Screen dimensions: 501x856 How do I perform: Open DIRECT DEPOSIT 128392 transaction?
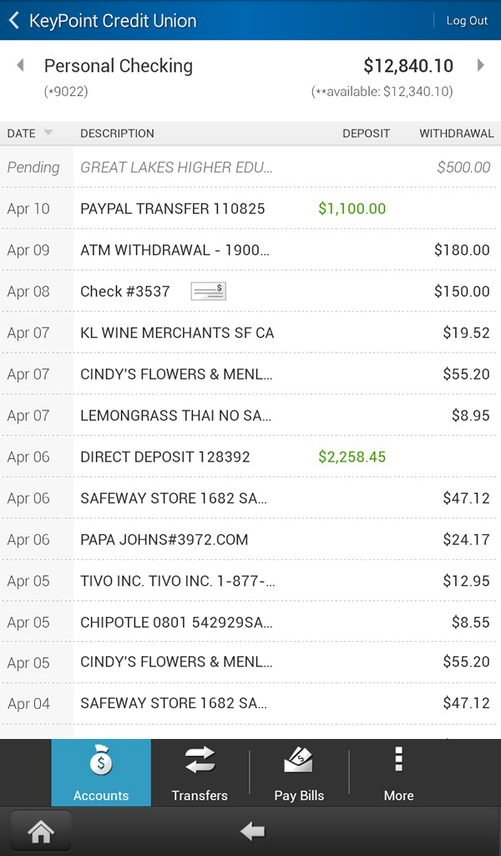point(250,457)
